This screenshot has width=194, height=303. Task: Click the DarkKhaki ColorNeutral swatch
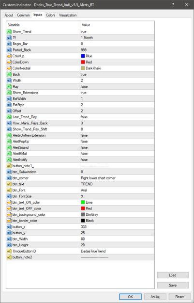83,68
